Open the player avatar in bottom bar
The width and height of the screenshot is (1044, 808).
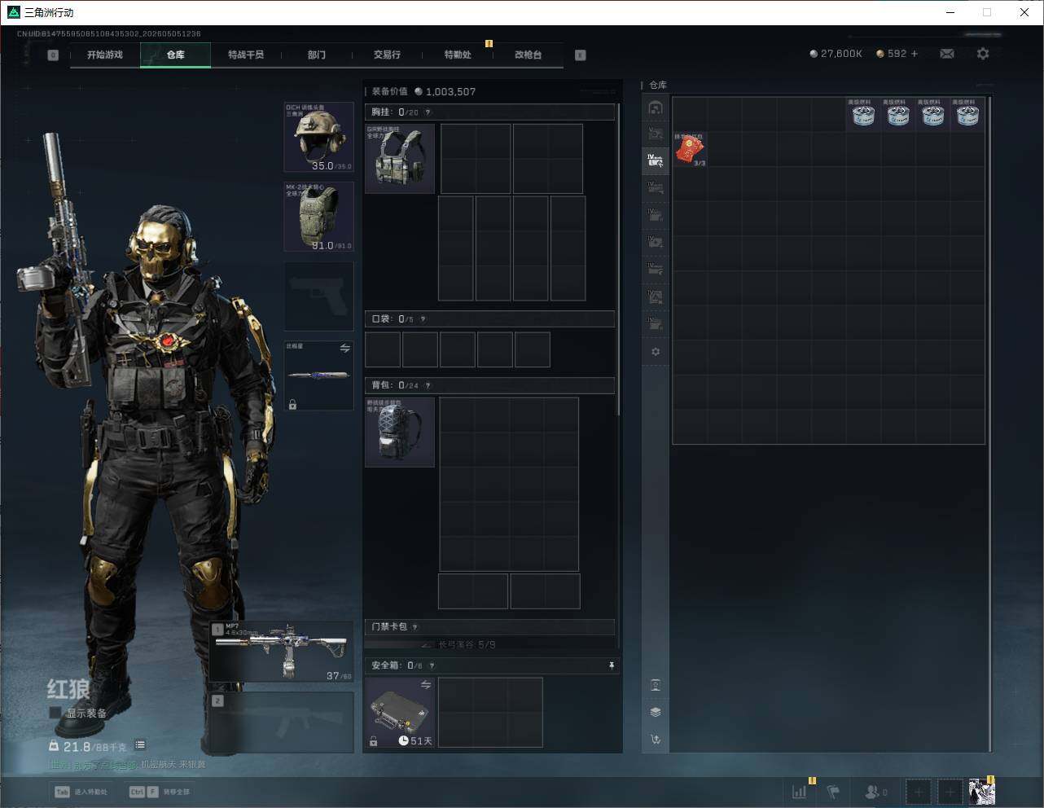982,792
